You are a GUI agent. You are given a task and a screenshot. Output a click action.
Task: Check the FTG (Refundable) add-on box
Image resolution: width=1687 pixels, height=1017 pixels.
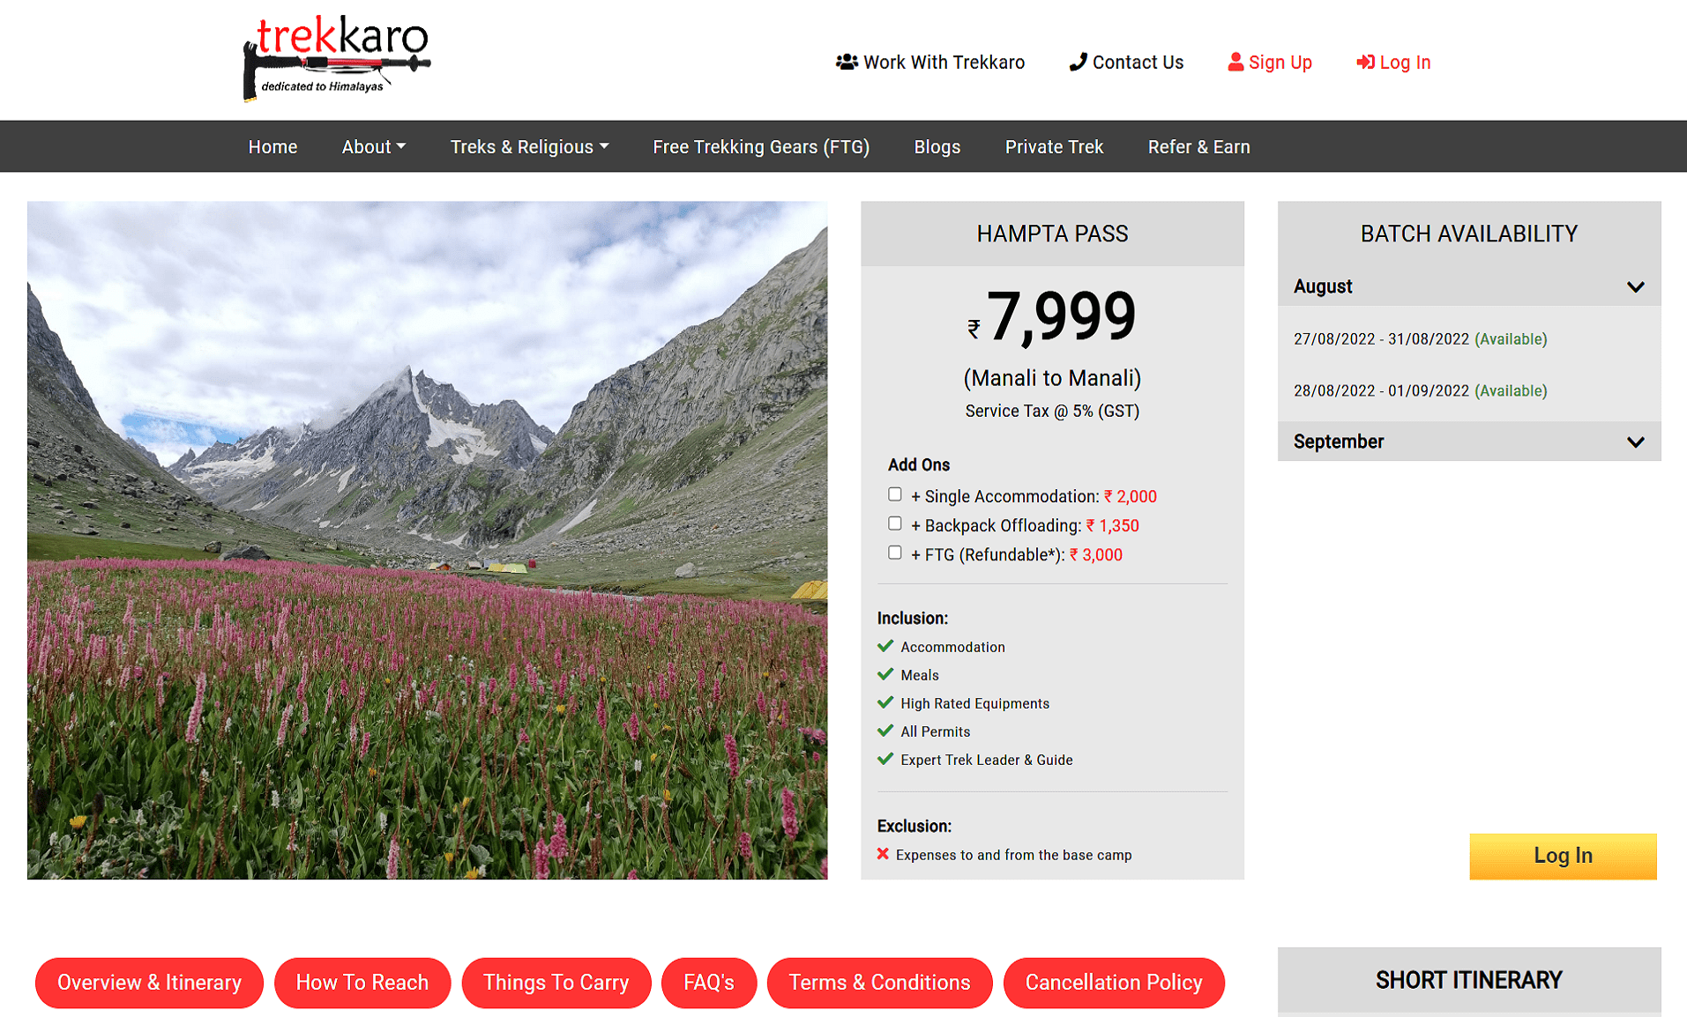pos(895,553)
